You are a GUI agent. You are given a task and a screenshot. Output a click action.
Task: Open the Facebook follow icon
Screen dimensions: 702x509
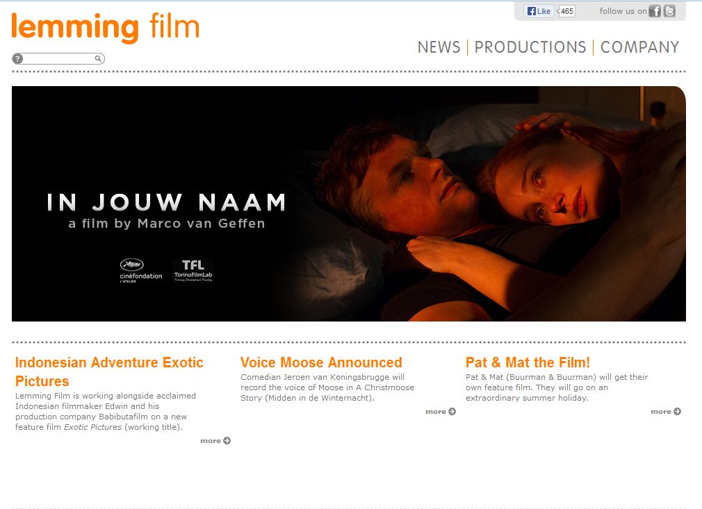[x=655, y=11]
